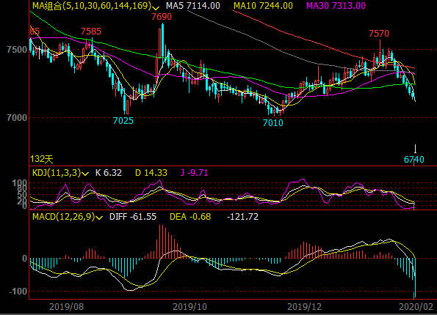
Task: Select the DEA -0.68 readout
Action: 190,217
